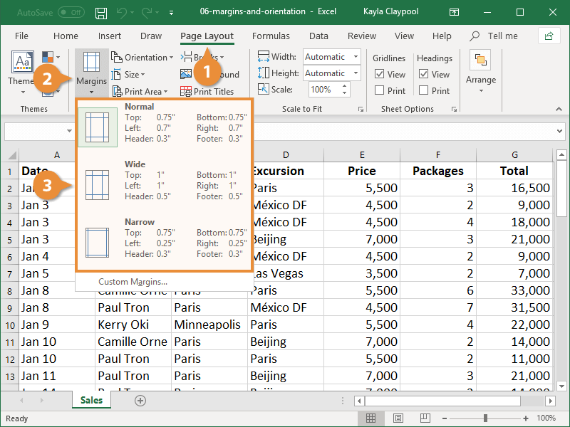Click the Background picture icon
The height and width of the screenshot is (427, 570).
pos(186,74)
